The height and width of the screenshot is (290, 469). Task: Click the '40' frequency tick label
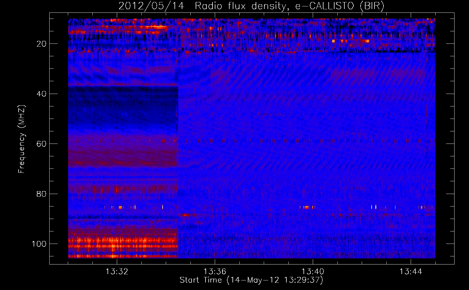click(x=41, y=94)
